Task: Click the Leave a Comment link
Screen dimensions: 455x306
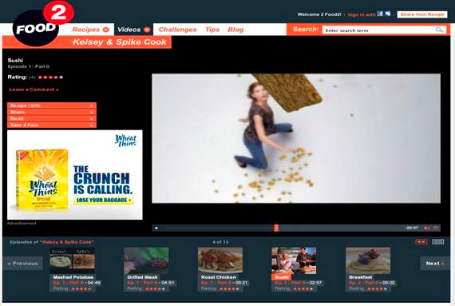Action: click(34, 89)
